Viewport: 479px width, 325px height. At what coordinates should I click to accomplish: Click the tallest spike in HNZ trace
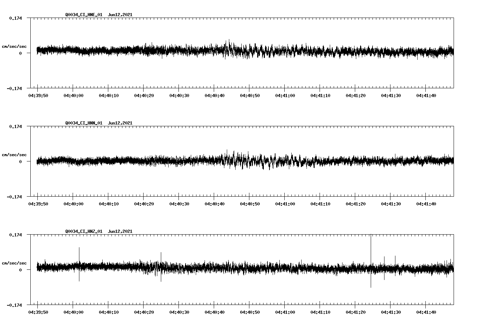371,261
